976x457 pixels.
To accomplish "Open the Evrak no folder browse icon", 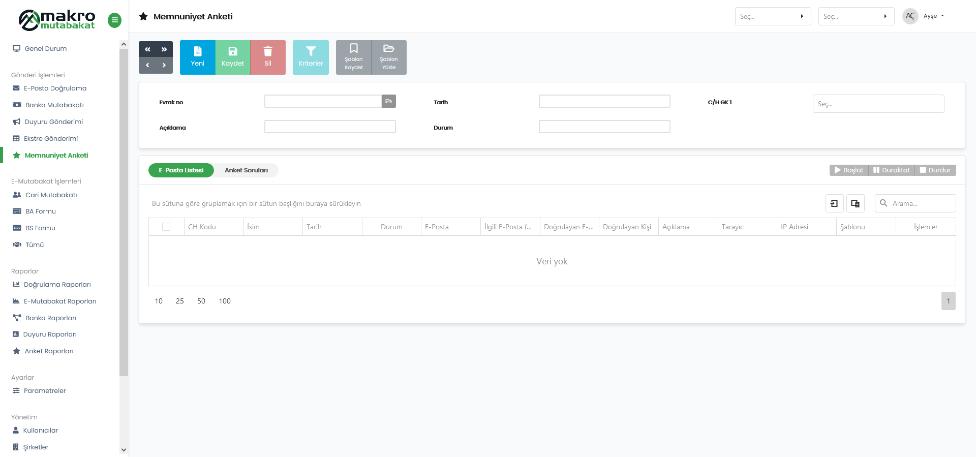I will (389, 101).
